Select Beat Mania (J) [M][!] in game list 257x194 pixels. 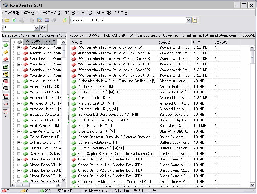(95, 126)
